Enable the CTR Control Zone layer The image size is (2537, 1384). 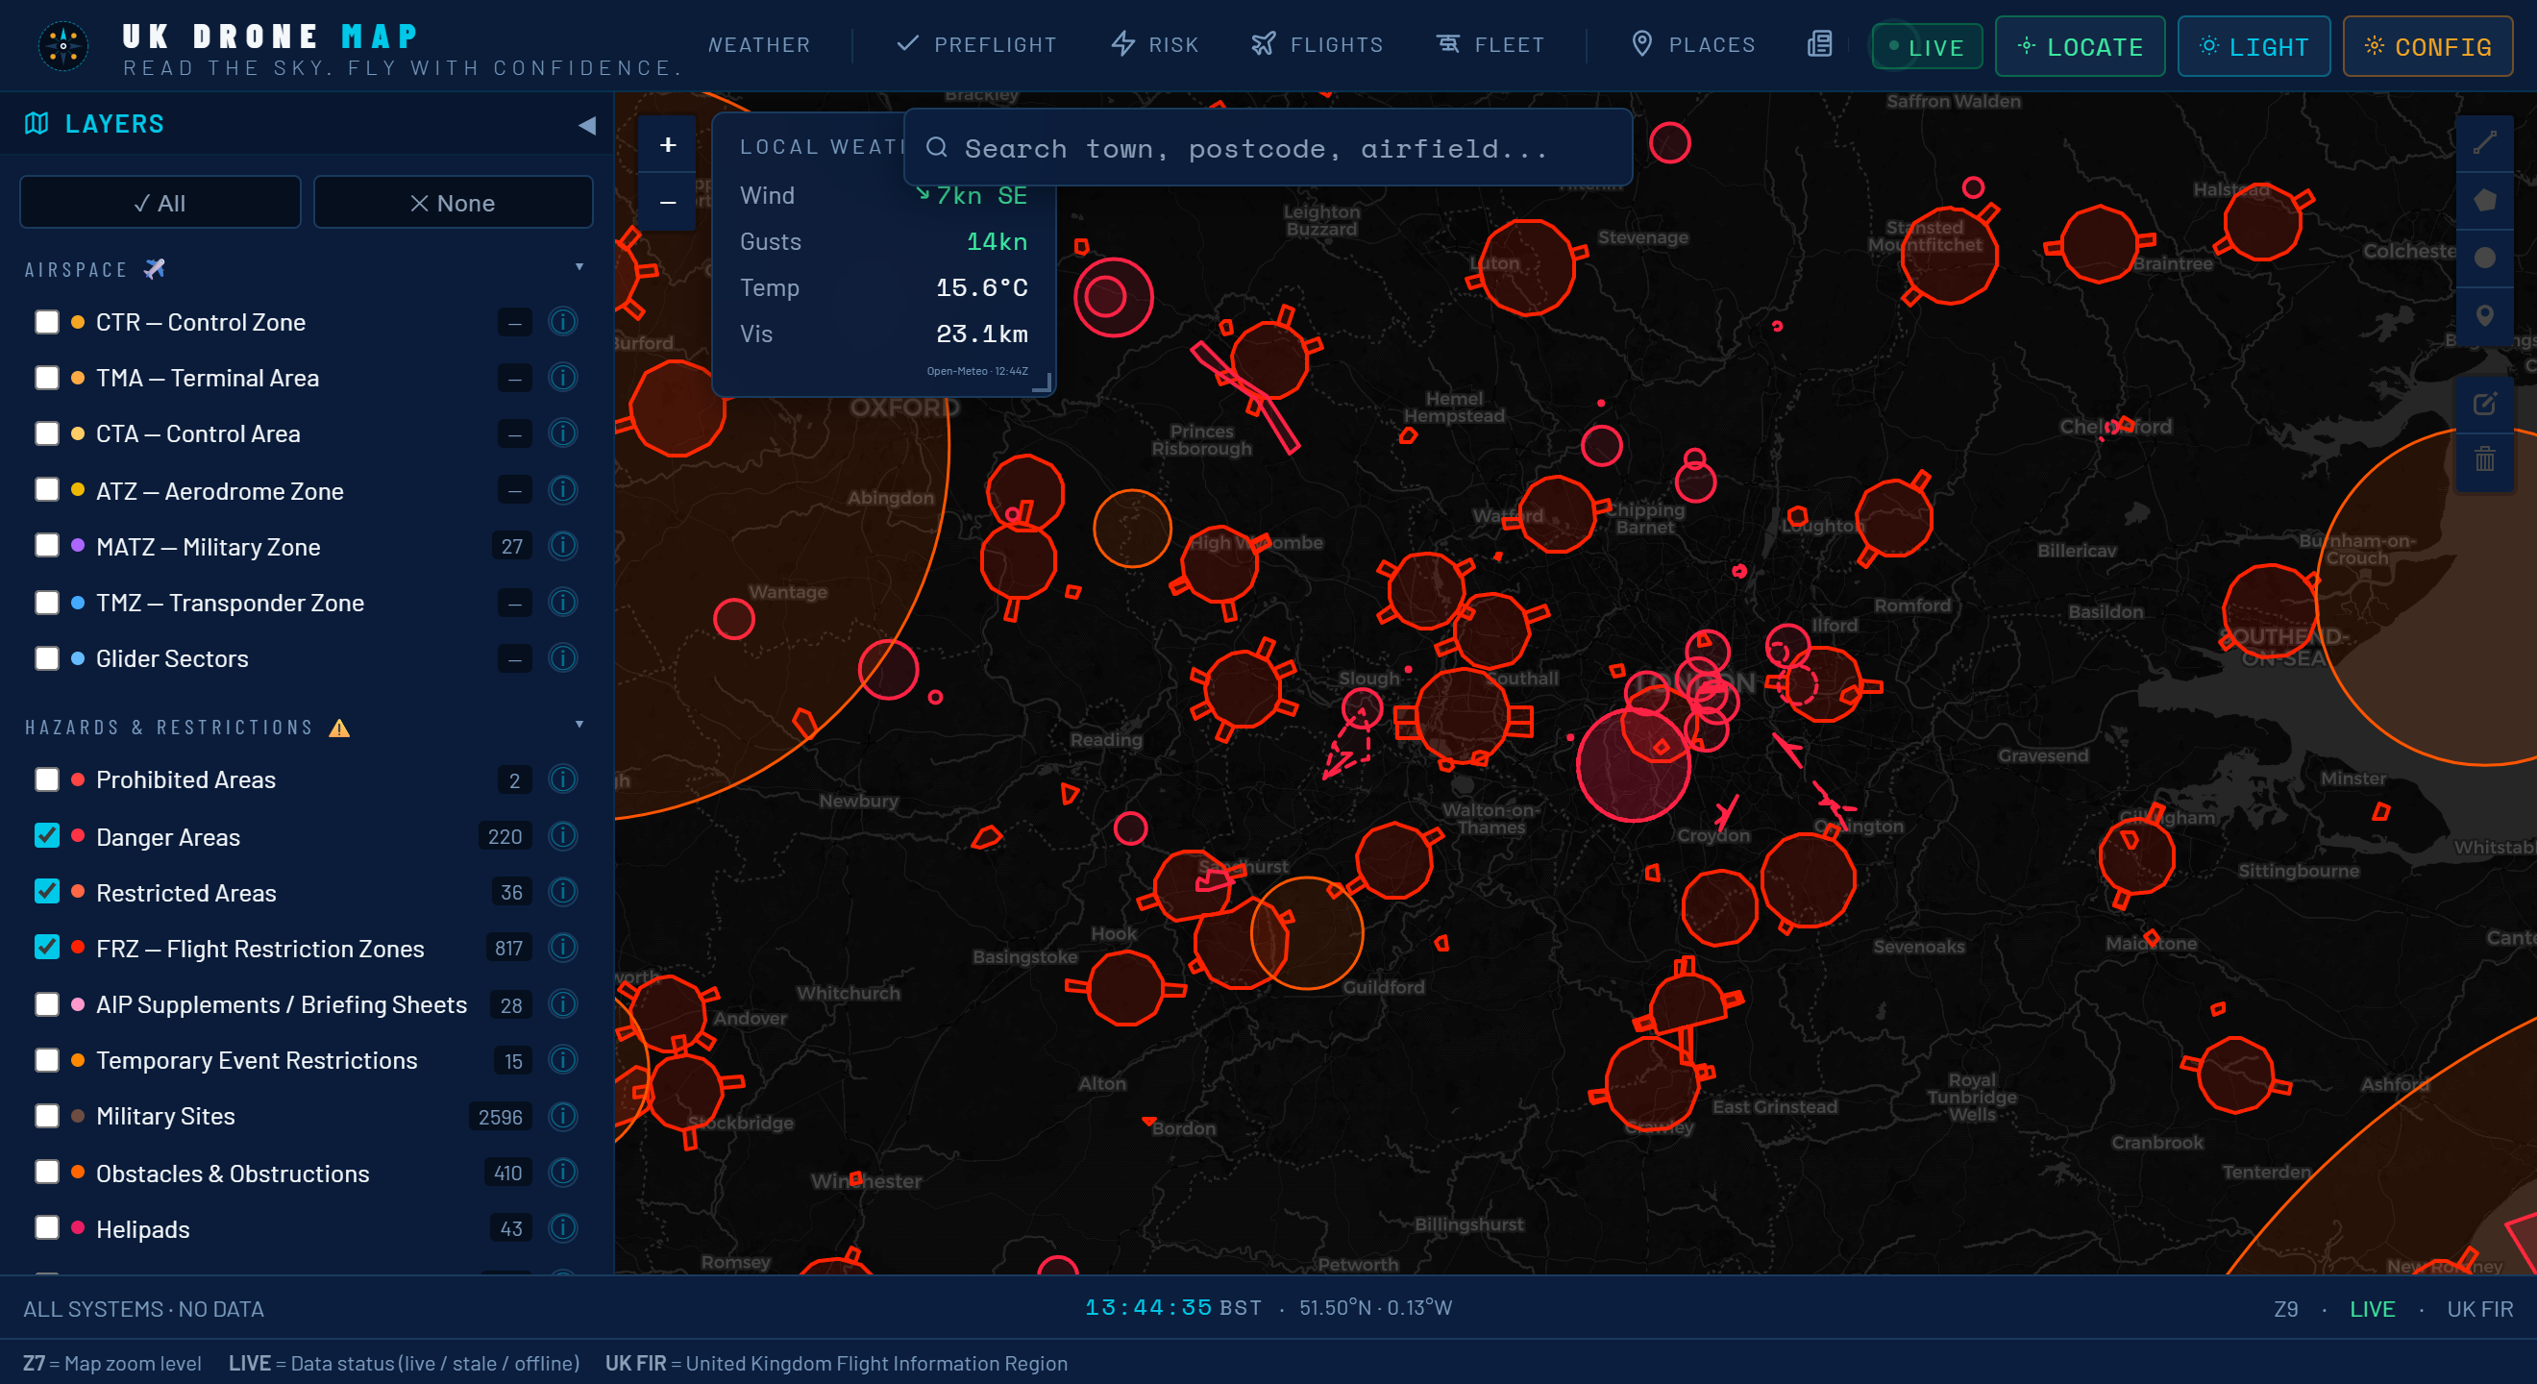point(46,322)
